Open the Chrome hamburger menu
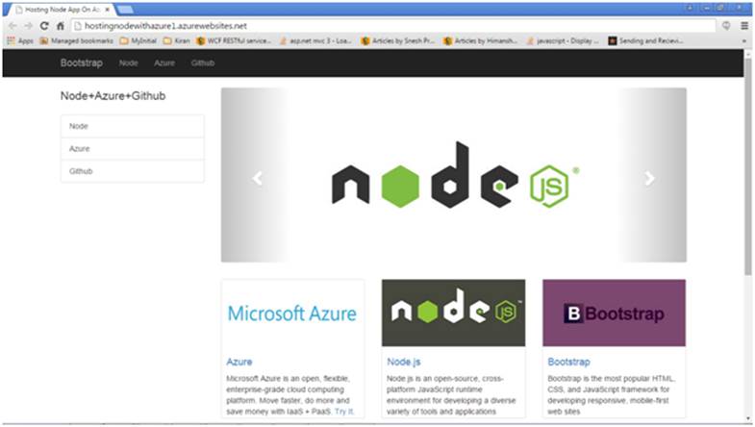 pos(743,26)
